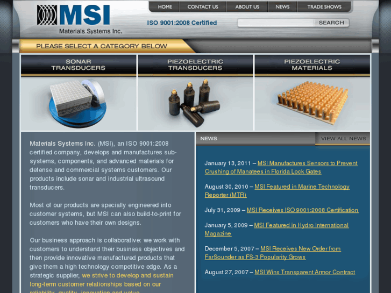Click the View All News button
Viewport: 391px width, 293px height.
click(343, 139)
